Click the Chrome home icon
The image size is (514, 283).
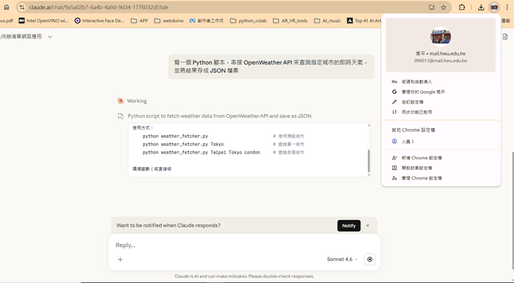(6, 7)
